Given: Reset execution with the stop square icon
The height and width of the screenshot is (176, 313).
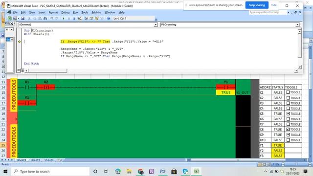Looking at the screenshot, I should 74,19.
